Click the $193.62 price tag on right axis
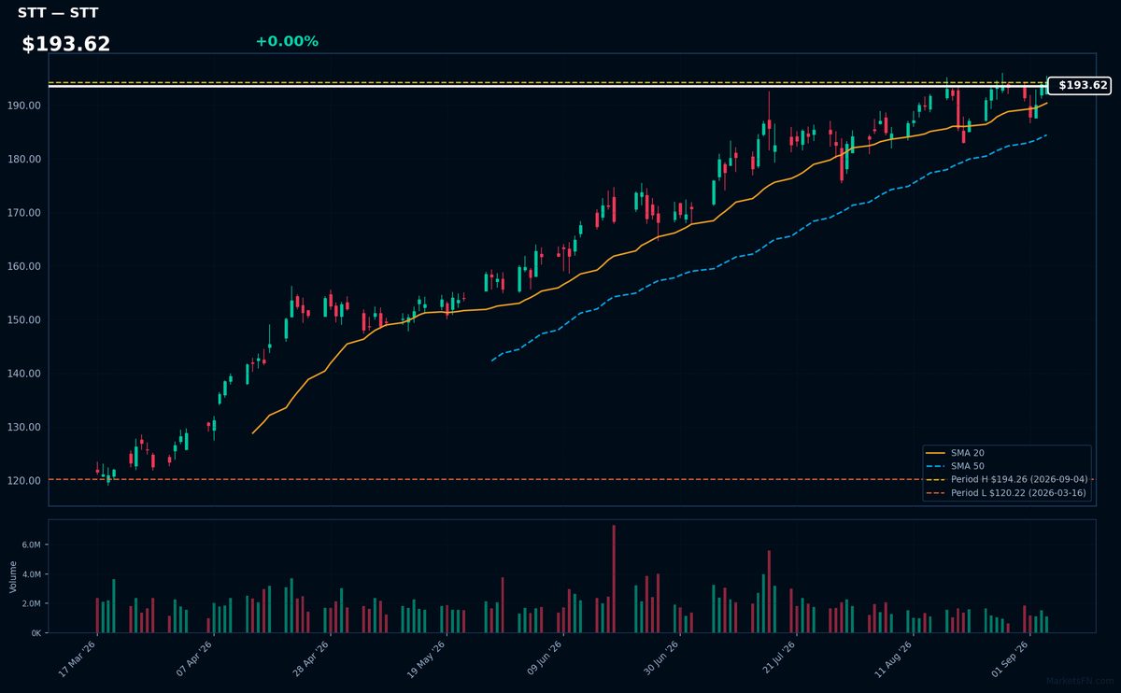 click(1079, 85)
